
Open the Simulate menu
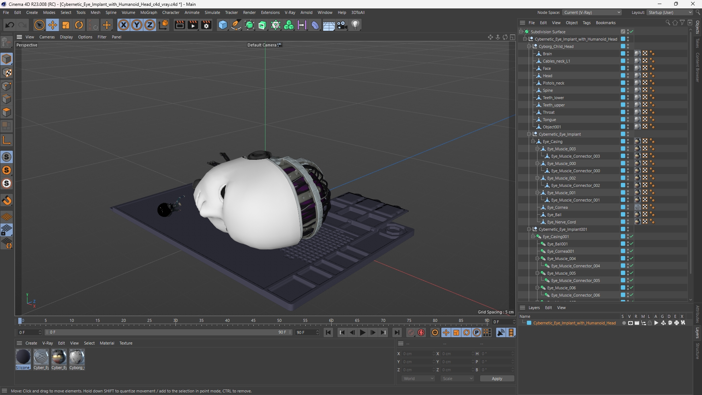212,12
